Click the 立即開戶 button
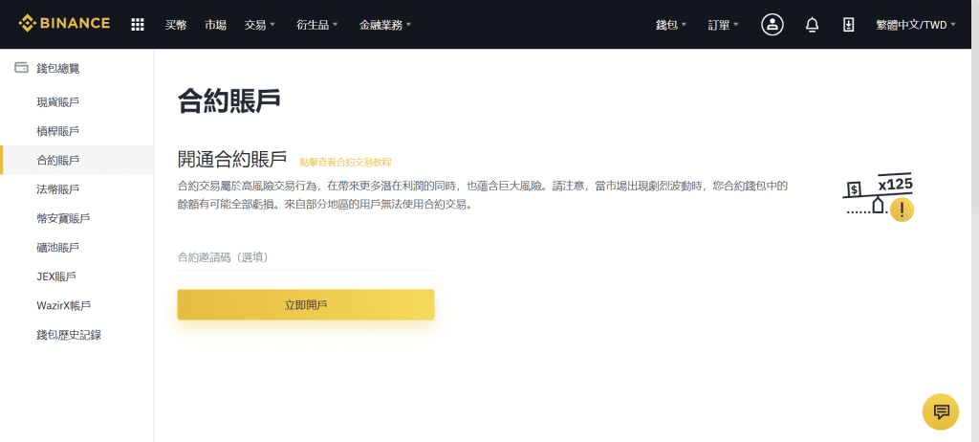The height and width of the screenshot is (442, 979). click(305, 304)
